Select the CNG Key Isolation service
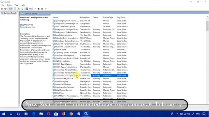 click(90, 61)
